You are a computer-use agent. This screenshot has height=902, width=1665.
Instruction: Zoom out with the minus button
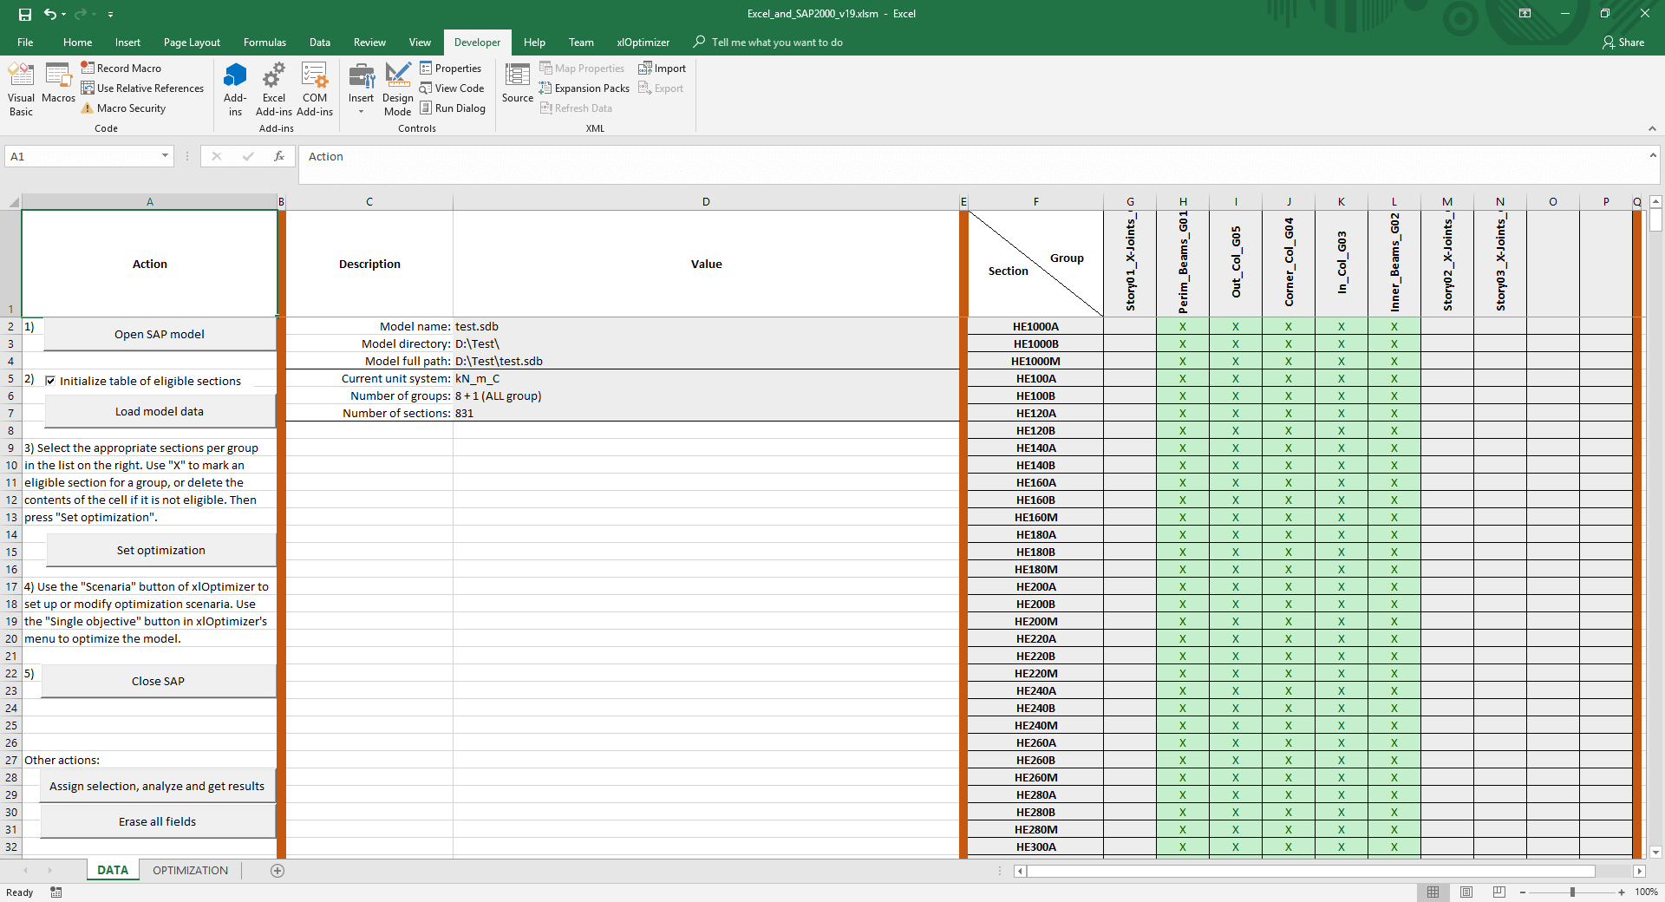1523,892
